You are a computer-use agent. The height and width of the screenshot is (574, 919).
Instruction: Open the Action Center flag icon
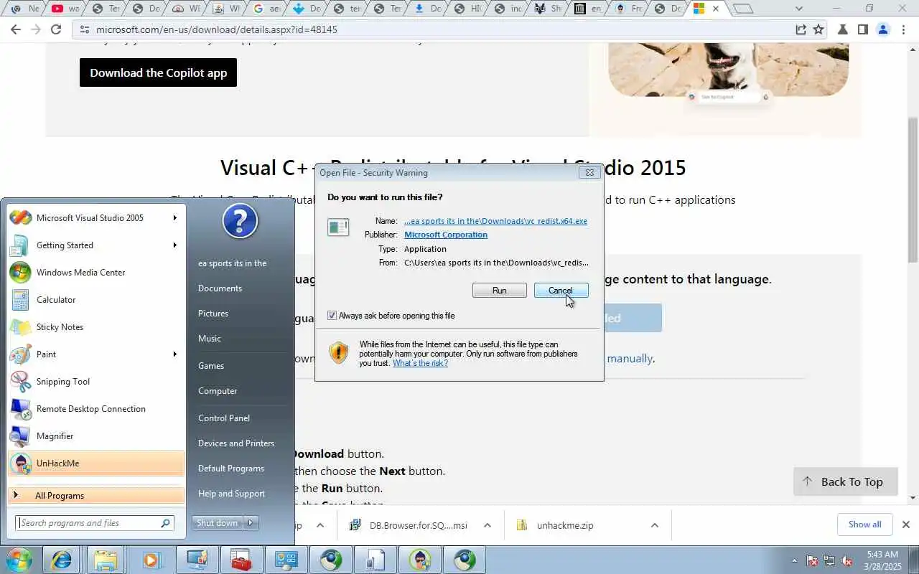[x=812, y=560]
